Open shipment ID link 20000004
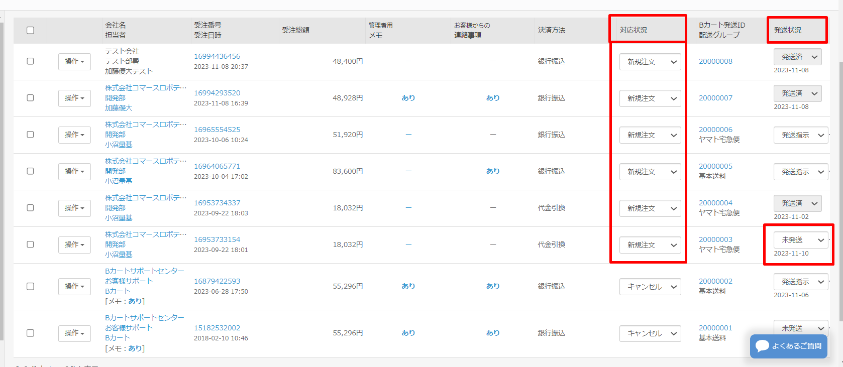Image resolution: width=843 pixels, height=367 pixels. (715, 203)
